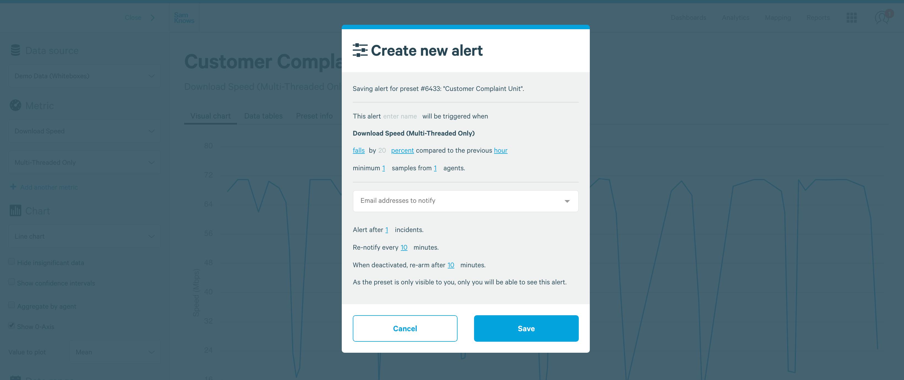This screenshot has height=380, width=904.
Task: Open the Preset info tab
Action: click(x=314, y=116)
